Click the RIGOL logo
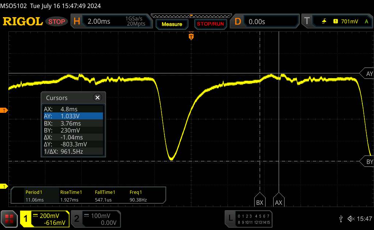This screenshot has height=230, width=374. [x=23, y=22]
